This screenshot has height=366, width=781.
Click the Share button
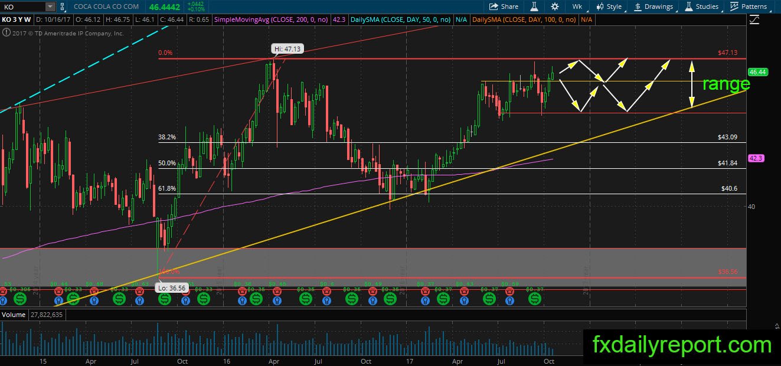click(504, 6)
